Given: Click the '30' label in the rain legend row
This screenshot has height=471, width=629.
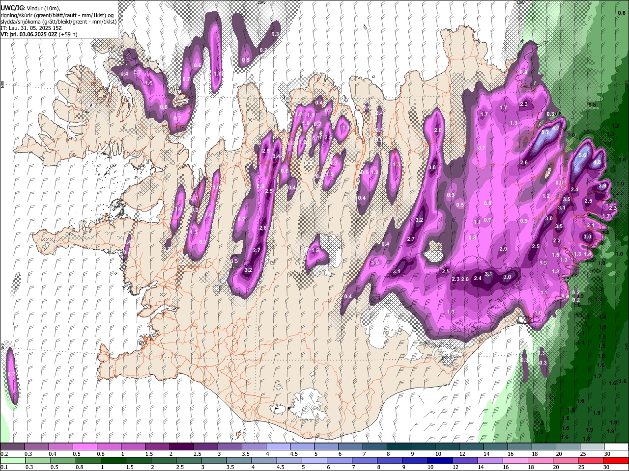Looking at the screenshot, I should pos(606,467).
